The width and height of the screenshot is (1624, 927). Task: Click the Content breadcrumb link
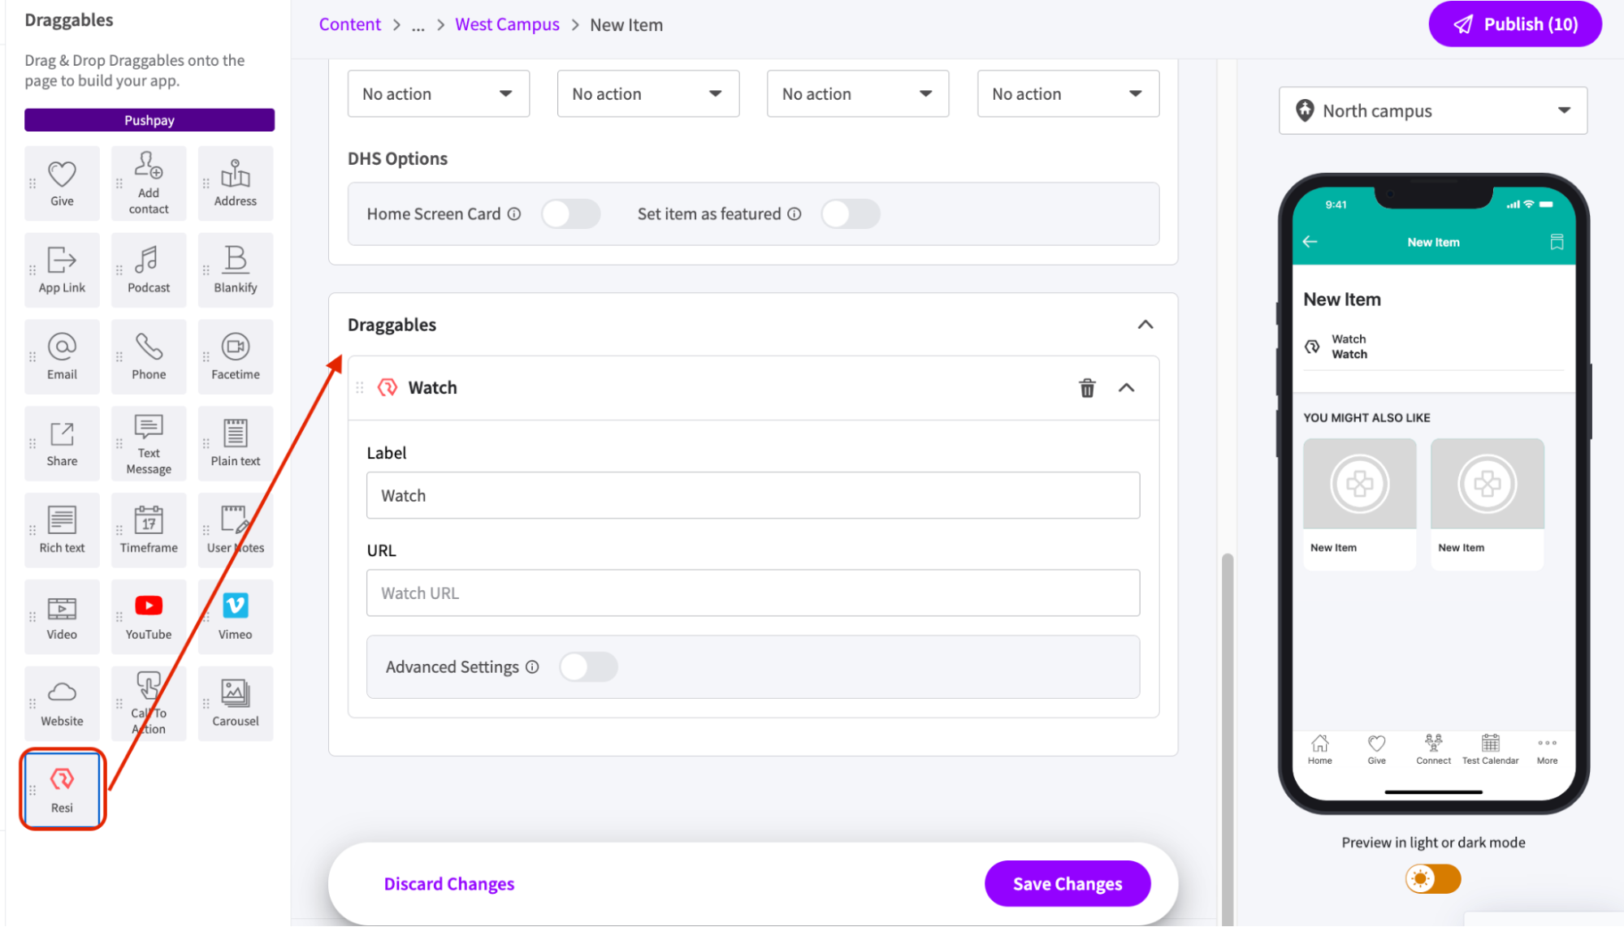(349, 24)
